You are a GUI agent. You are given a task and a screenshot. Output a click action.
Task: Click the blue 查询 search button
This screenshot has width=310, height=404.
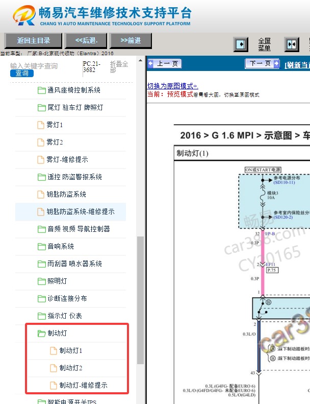tap(22, 73)
